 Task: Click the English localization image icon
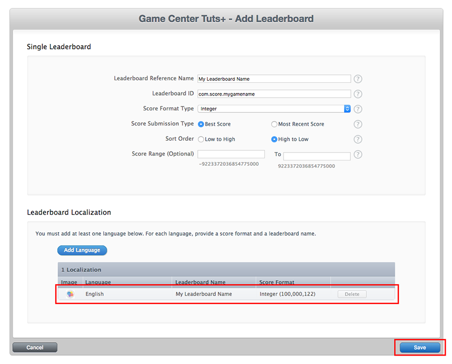pyautogui.click(x=70, y=294)
